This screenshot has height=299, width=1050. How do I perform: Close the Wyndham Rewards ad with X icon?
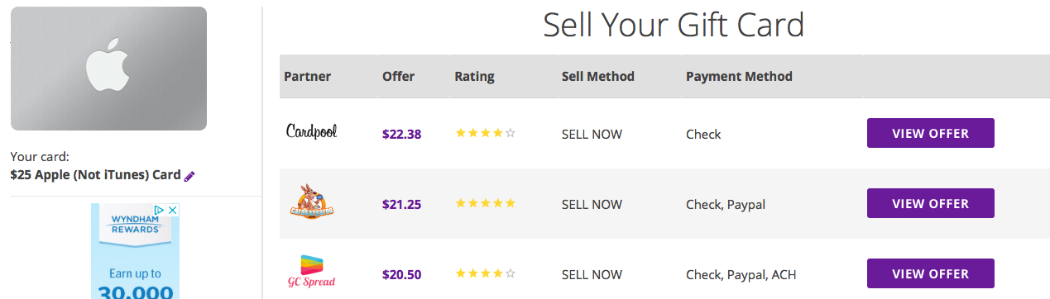pos(173,211)
